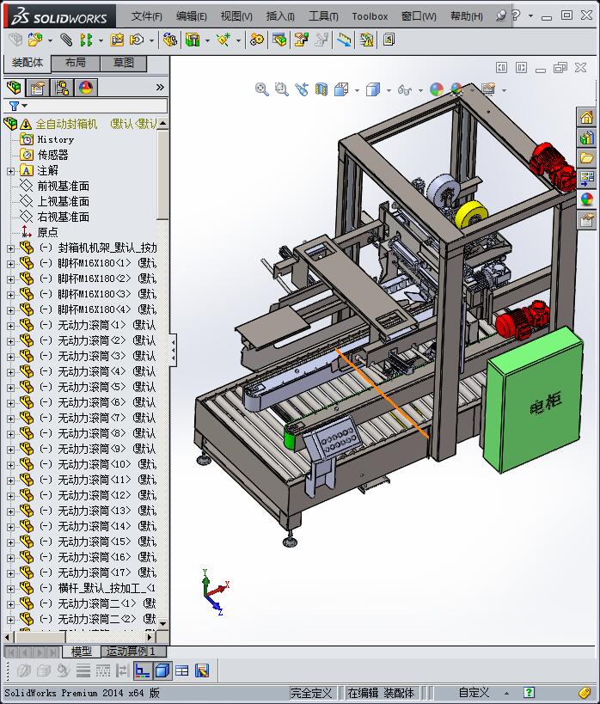Image resolution: width=600 pixels, height=704 pixels.
Task: Toggle the shaded cube display button
Action: tap(162, 670)
